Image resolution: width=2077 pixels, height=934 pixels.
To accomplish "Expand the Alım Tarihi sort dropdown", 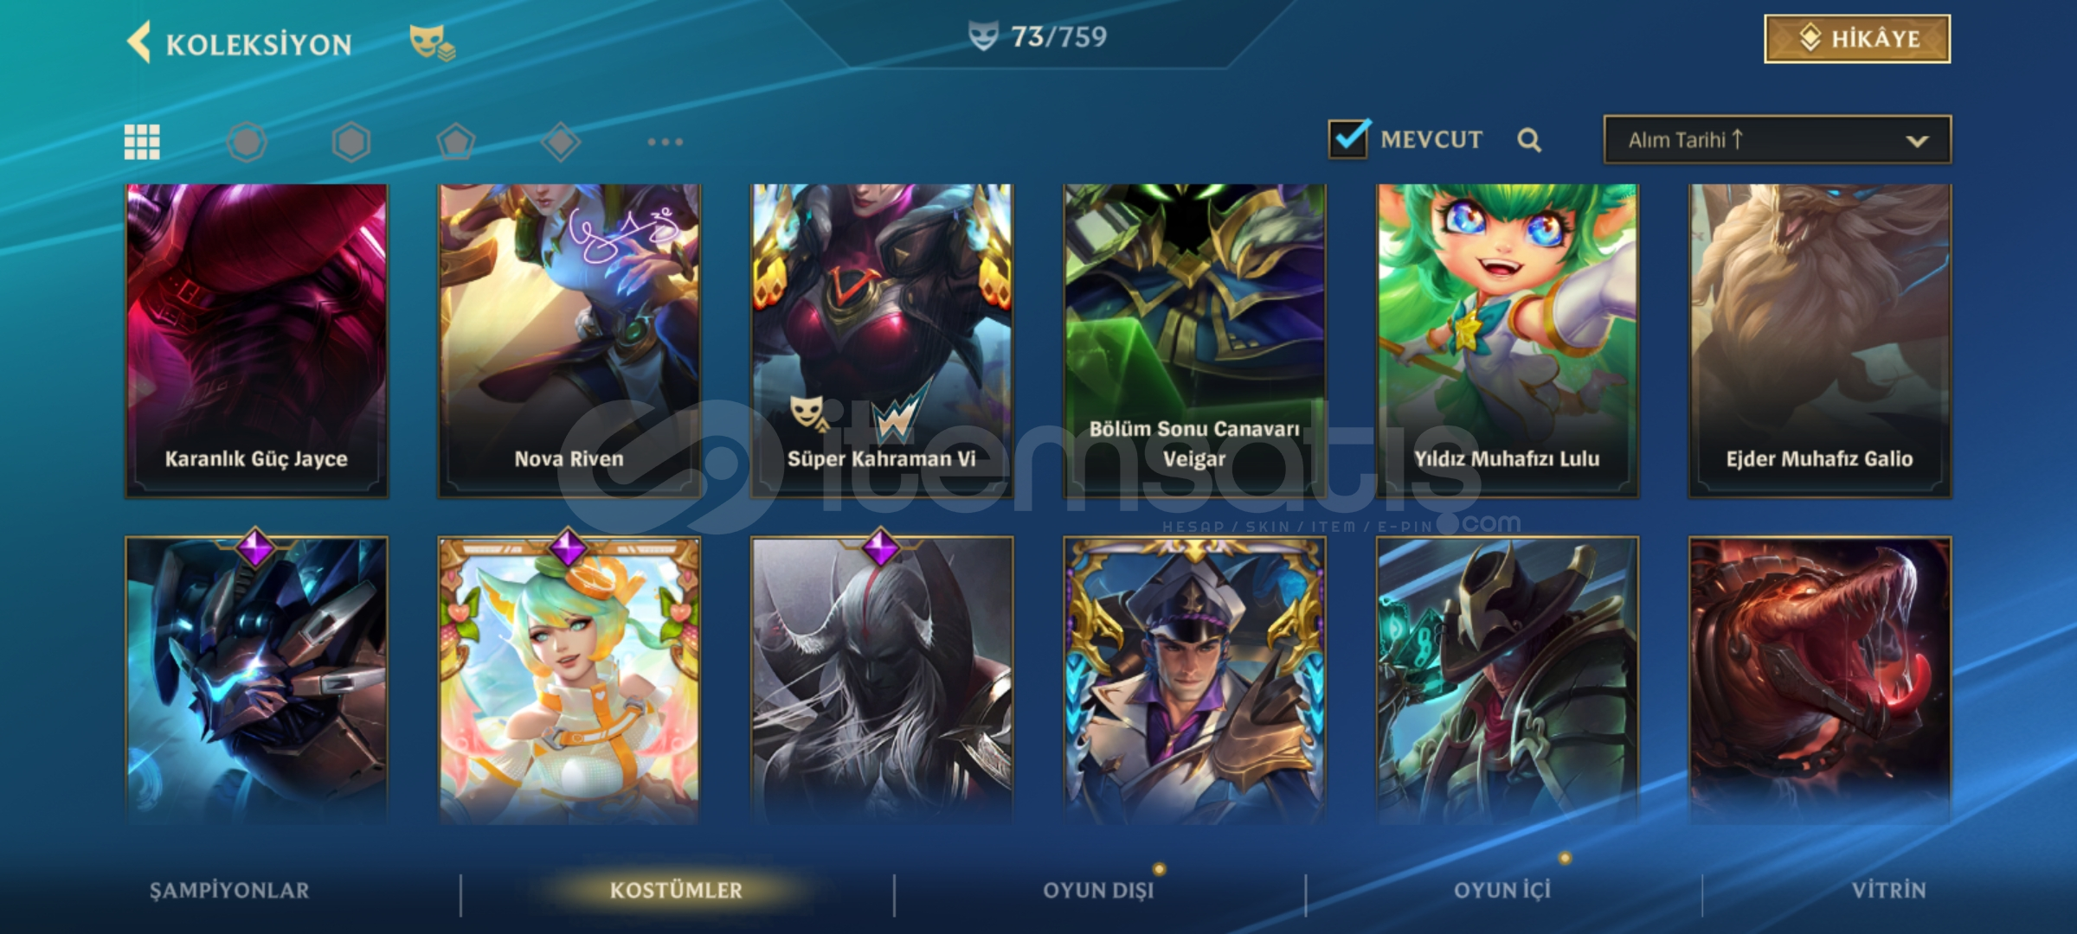I will click(1778, 139).
